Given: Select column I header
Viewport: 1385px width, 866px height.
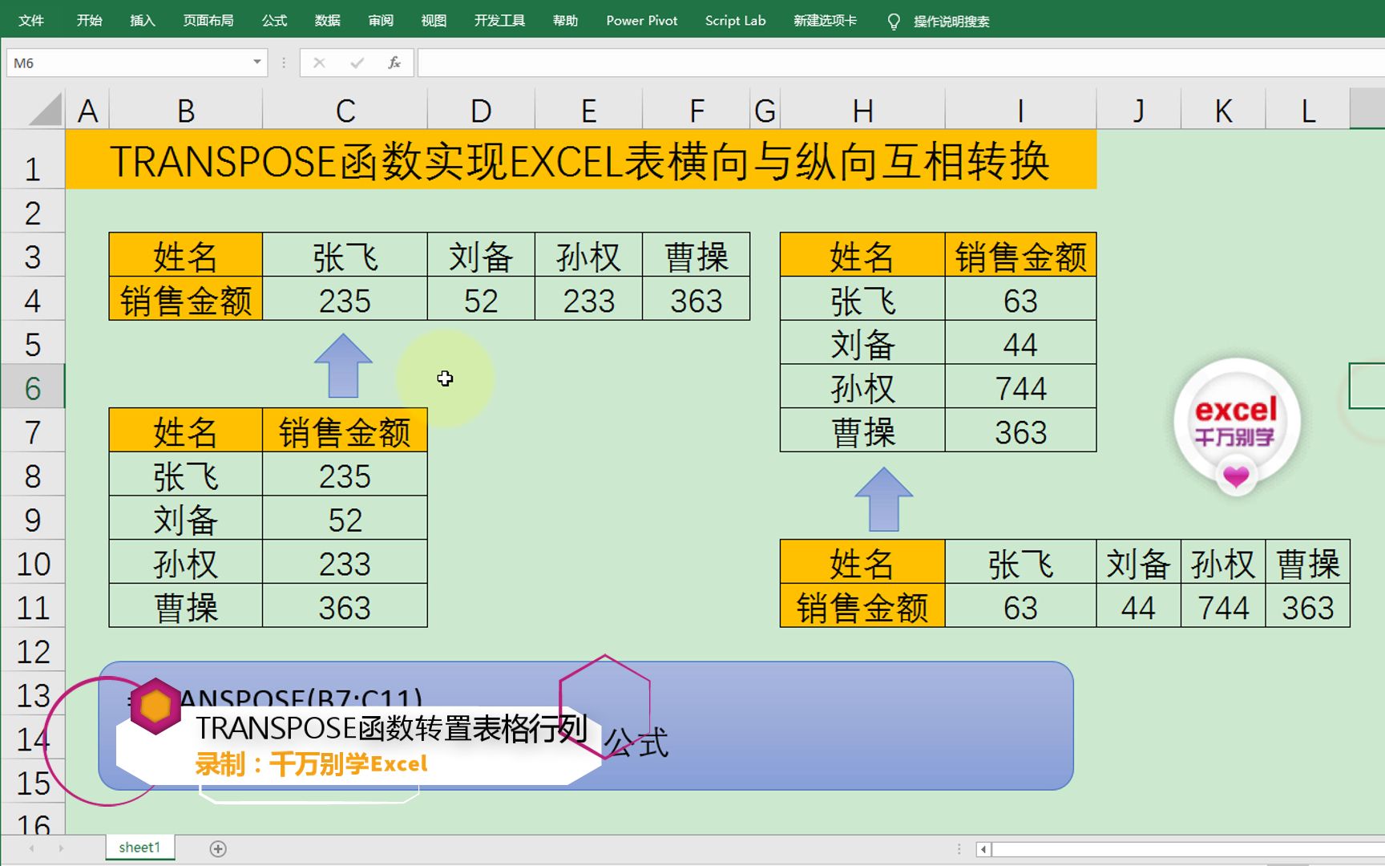Looking at the screenshot, I should point(1020,111).
